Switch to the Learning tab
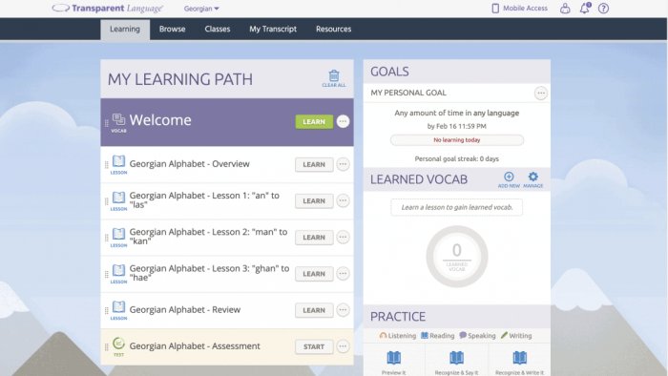 click(125, 29)
